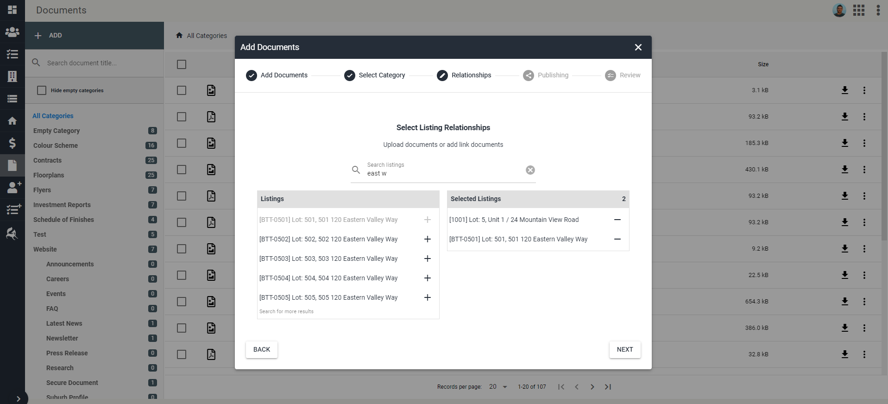This screenshot has width=888, height=404.
Task: Jump to the last page of records
Action: pyautogui.click(x=608, y=387)
